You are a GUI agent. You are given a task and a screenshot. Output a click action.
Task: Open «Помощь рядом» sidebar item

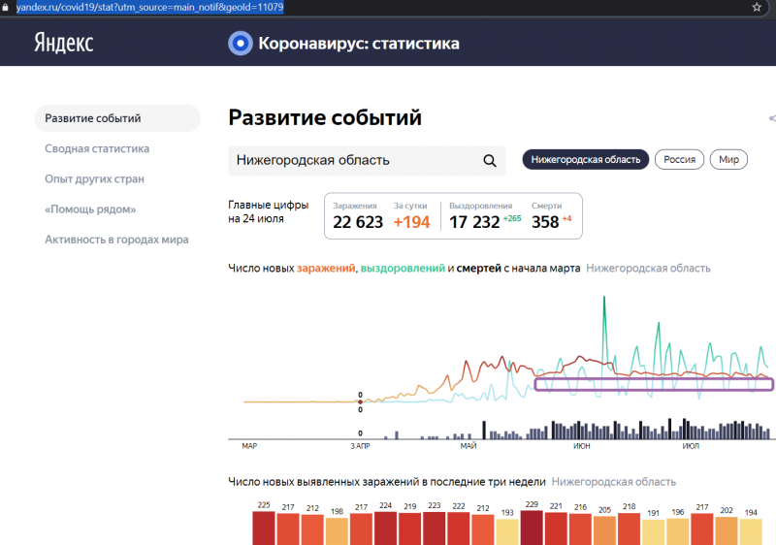(90, 209)
